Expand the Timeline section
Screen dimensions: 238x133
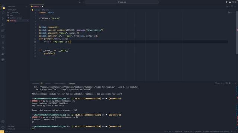pos(12,129)
